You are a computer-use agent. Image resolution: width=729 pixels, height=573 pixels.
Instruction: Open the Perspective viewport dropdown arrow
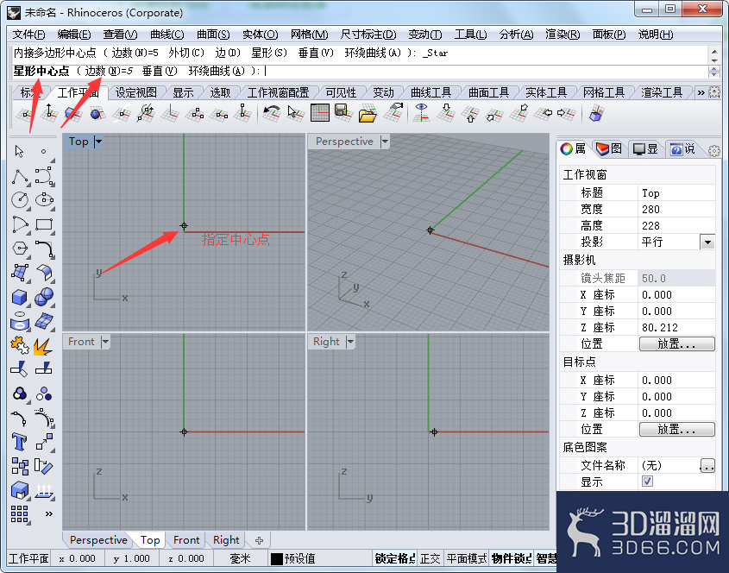[x=385, y=142]
